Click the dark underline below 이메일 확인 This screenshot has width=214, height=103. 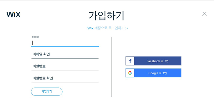(65, 58)
